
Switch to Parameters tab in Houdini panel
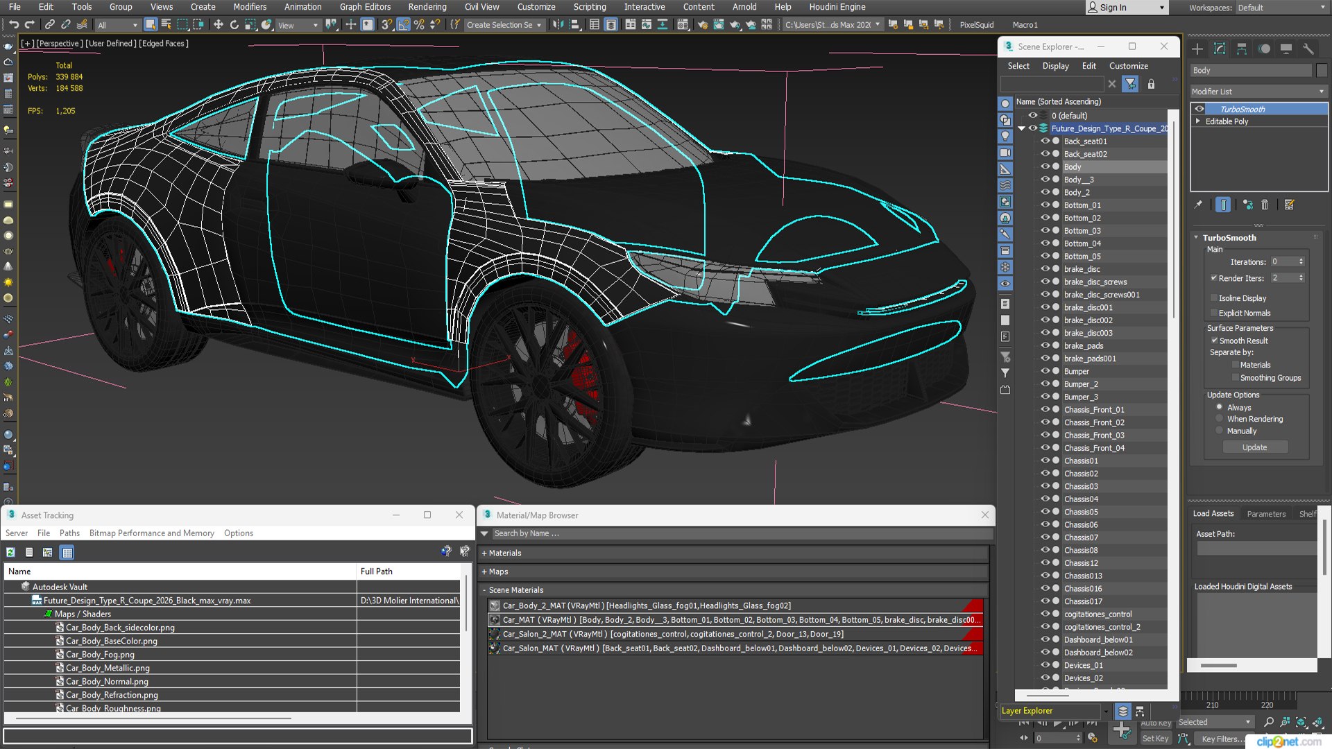click(x=1266, y=514)
